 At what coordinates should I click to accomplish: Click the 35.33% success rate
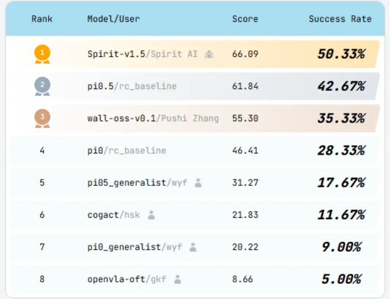tap(341, 118)
